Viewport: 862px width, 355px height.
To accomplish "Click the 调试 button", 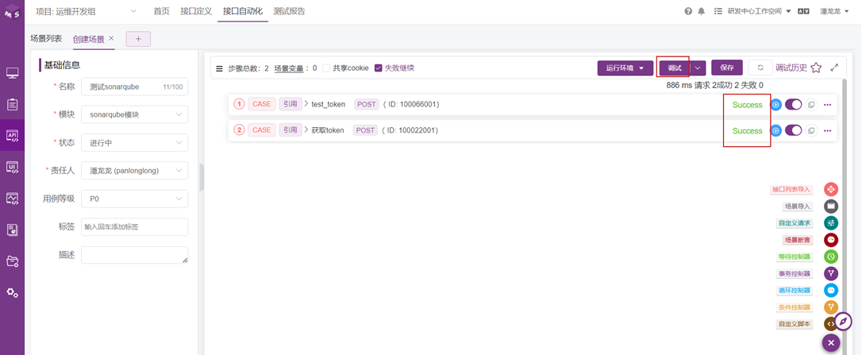I will 675,68.
